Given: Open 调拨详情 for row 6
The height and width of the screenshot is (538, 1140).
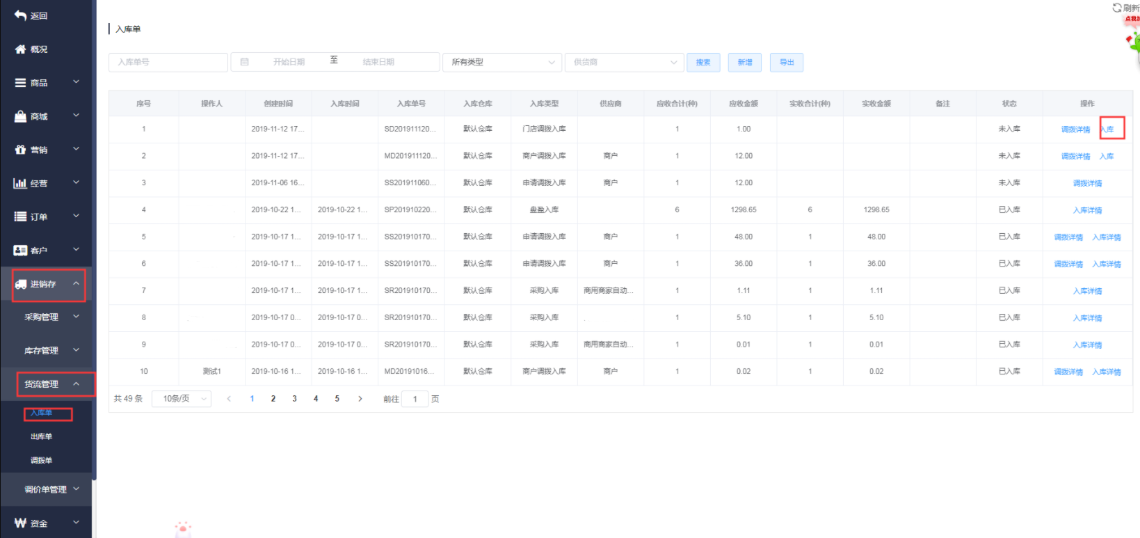Looking at the screenshot, I should tap(1068, 264).
